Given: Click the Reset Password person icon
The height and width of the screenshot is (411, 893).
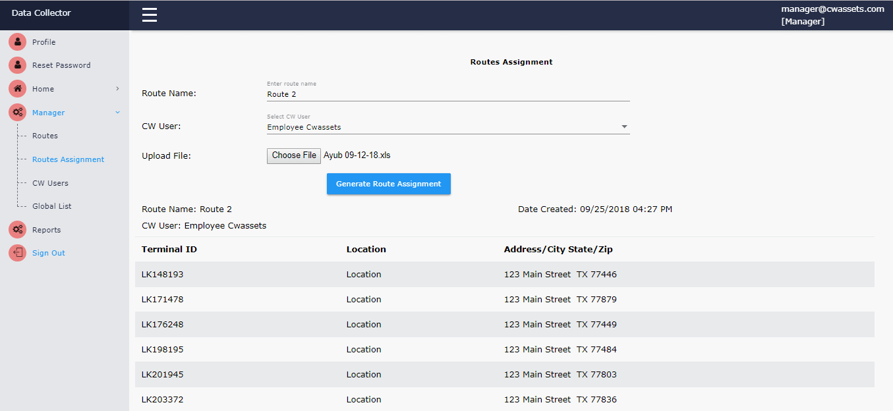Looking at the screenshot, I should tap(18, 65).
